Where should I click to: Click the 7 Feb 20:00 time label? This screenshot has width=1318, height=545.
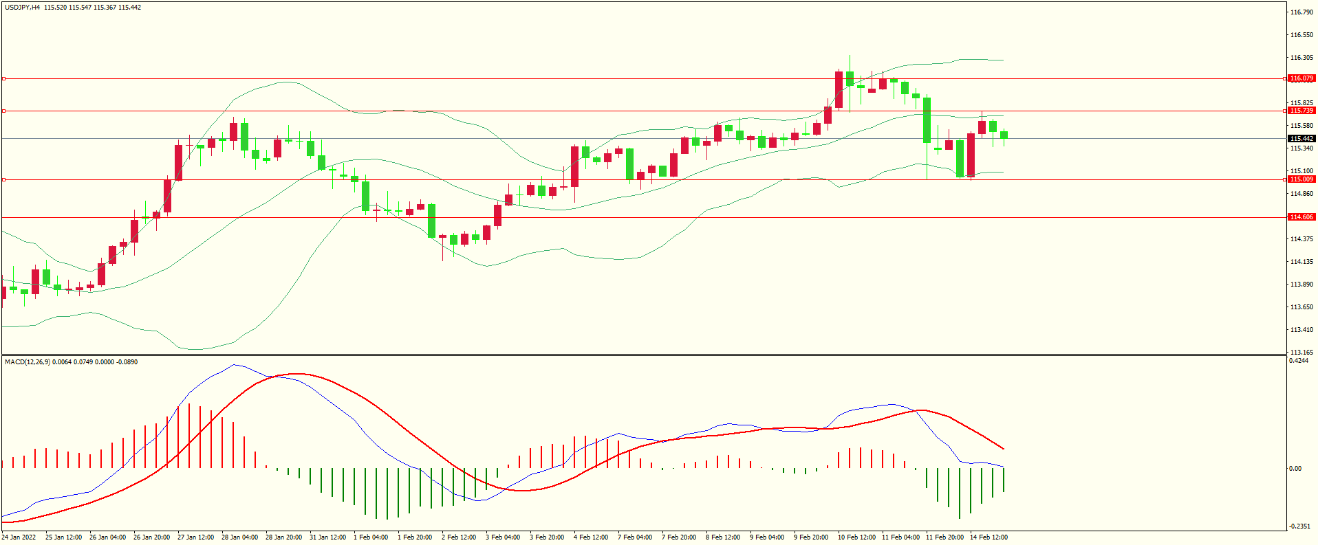pyautogui.click(x=680, y=537)
